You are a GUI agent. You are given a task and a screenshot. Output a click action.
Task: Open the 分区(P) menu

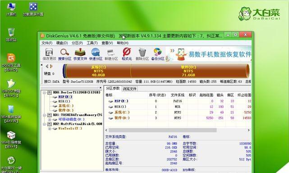coord(77,43)
